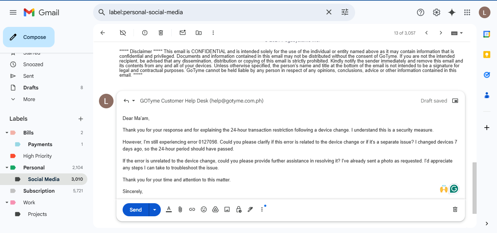The width and height of the screenshot is (497, 233).
Task: Mark the conversation as unread
Action: (x=183, y=33)
